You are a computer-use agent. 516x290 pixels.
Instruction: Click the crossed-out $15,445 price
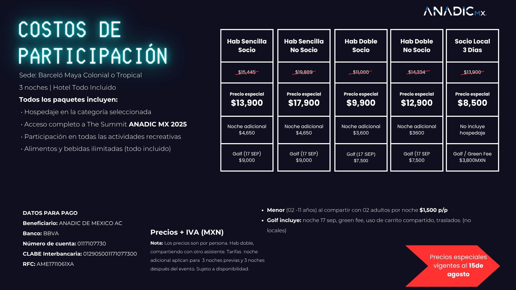point(247,72)
